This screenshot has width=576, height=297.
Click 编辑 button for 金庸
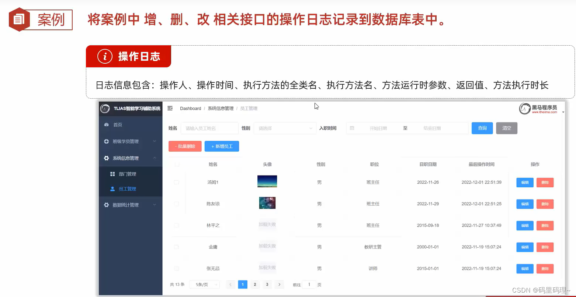coord(525,247)
